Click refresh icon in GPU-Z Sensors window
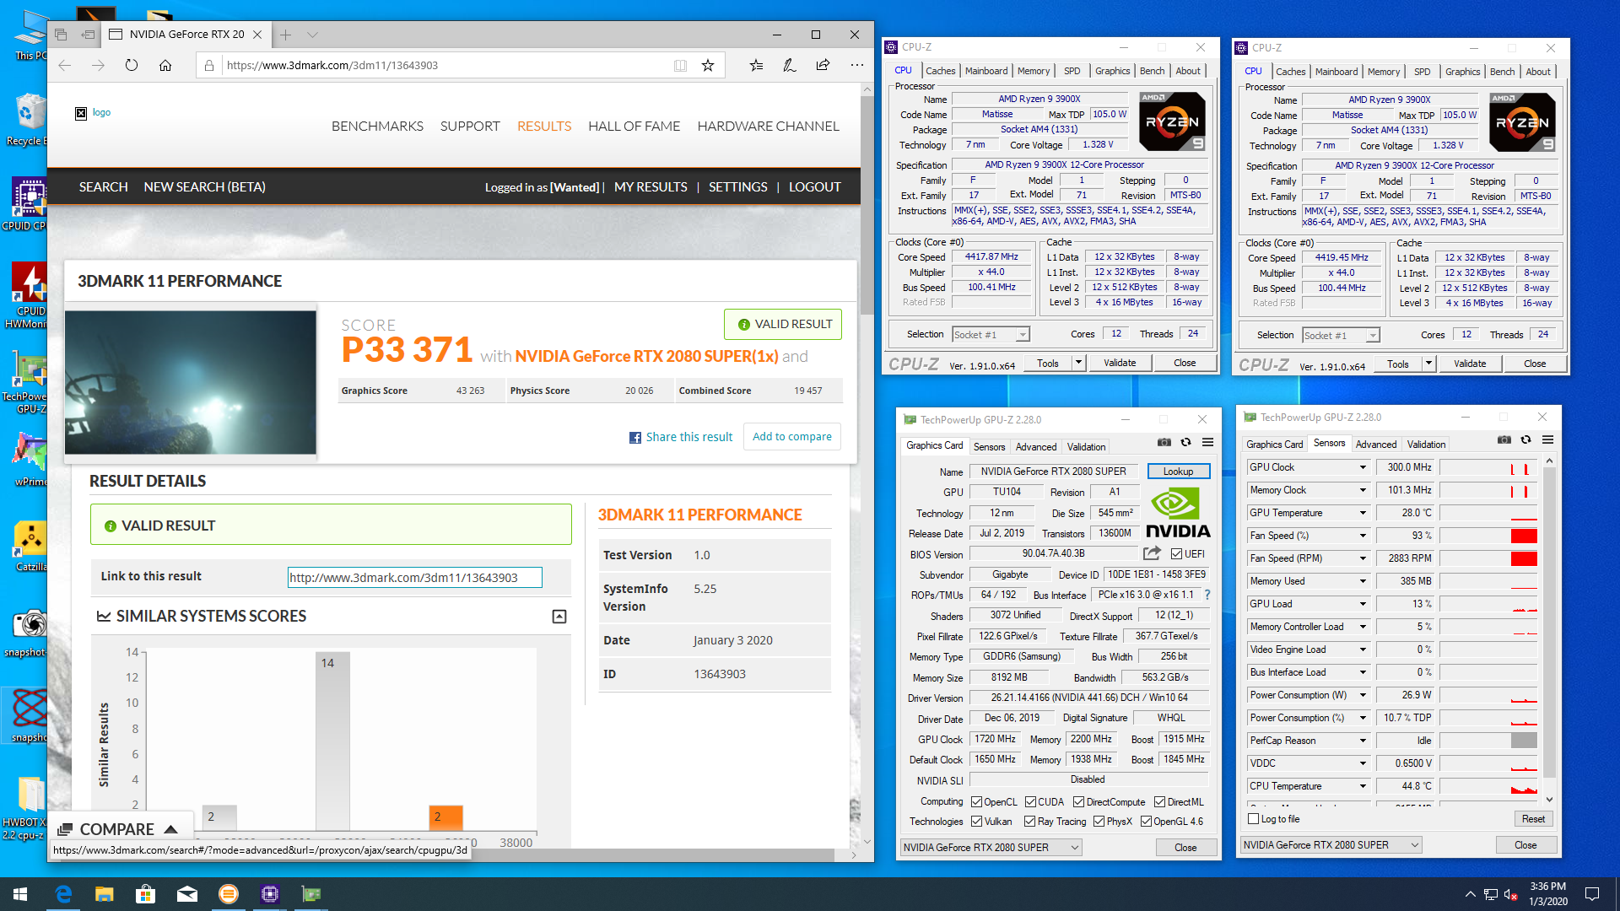Viewport: 1620px width, 911px height. pyautogui.click(x=1525, y=439)
